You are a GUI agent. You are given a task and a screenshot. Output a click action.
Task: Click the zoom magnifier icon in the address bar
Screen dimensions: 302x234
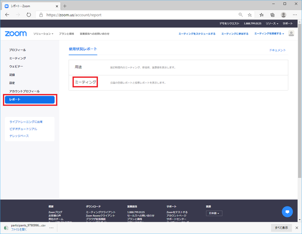(240, 15)
